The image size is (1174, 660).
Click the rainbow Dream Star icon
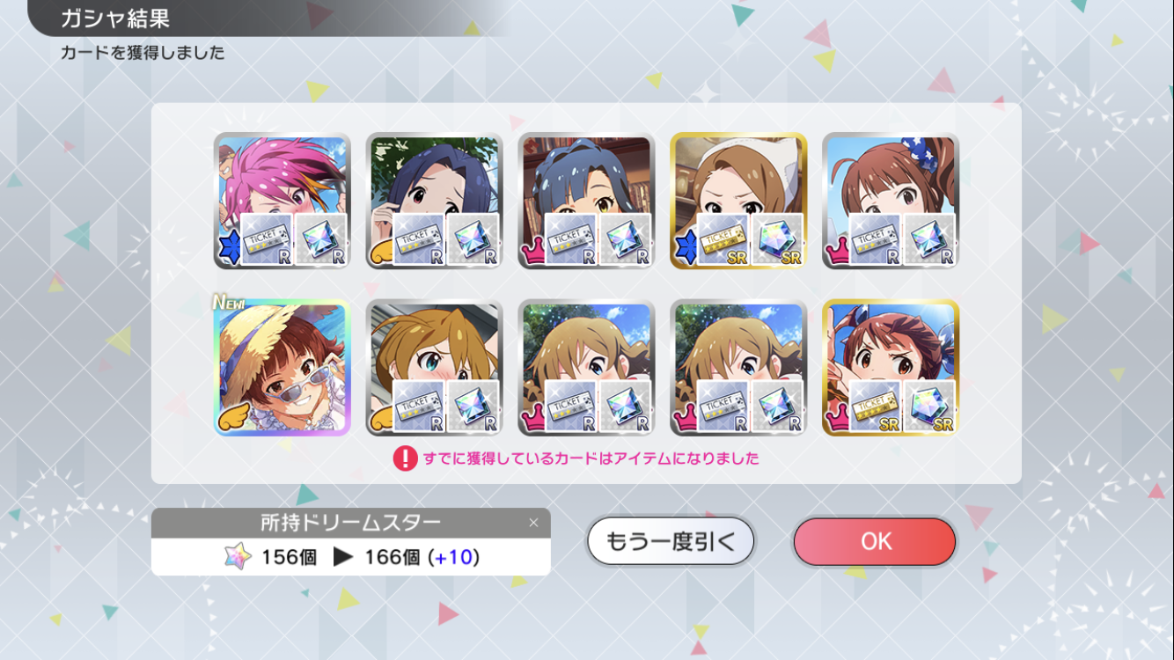238,557
